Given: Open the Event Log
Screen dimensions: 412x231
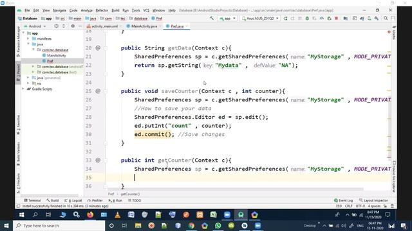Looking at the screenshot, I should point(343,200).
